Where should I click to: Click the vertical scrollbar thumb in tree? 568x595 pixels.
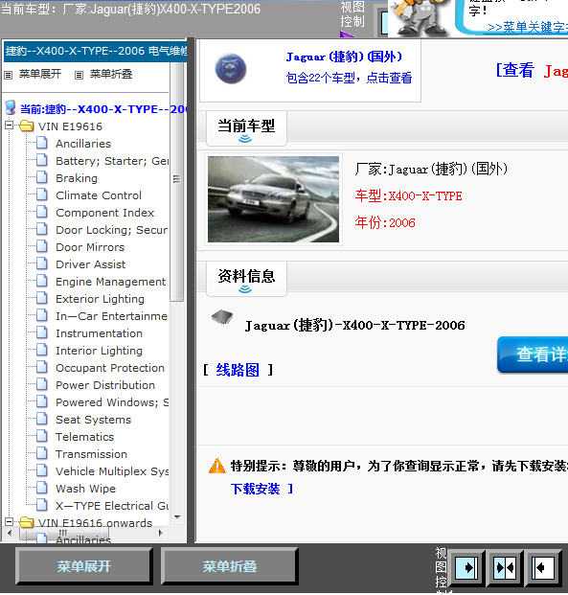click(x=176, y=182)
